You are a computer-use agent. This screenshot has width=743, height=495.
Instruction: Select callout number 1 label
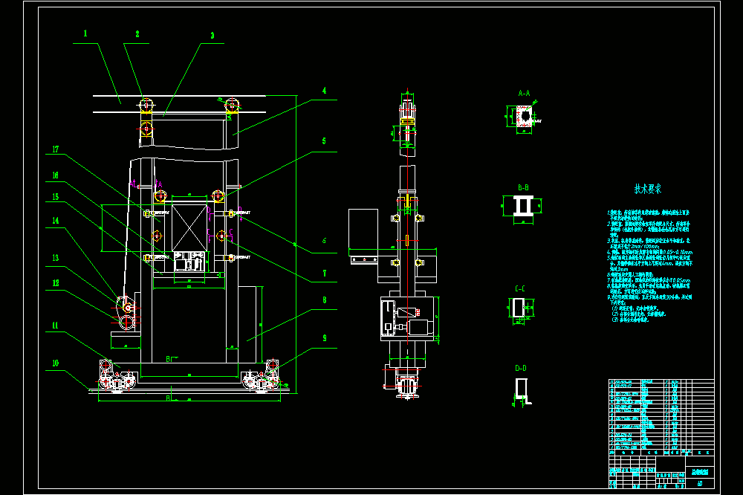(85, 33)
